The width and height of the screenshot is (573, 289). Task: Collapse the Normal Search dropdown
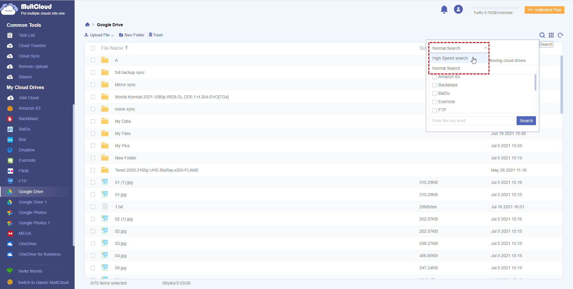coord(459,48)
